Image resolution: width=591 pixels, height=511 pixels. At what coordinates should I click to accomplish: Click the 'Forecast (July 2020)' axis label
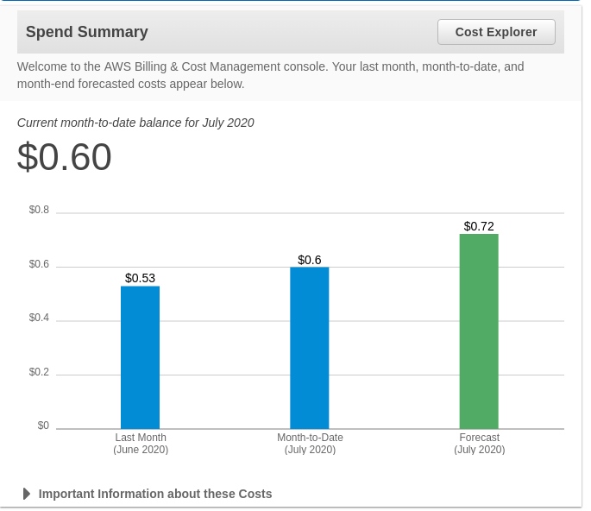pyautogui.click(x=479, y=444)
